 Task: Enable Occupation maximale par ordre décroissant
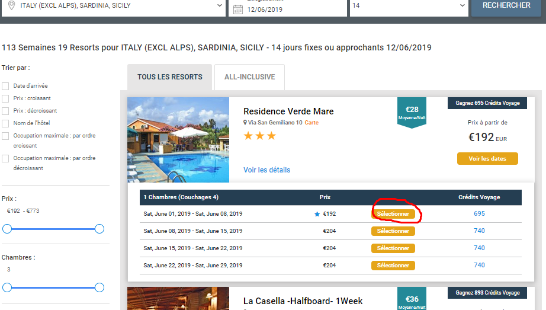[5, 159]
